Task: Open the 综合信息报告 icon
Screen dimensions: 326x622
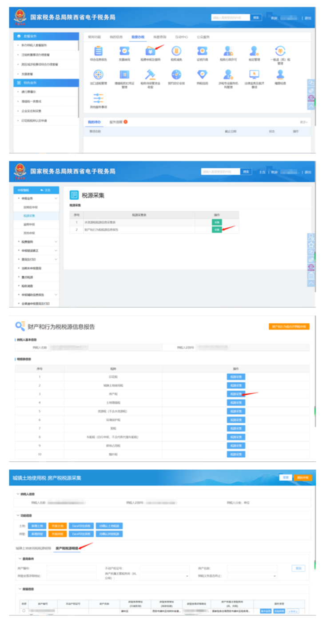Action: pos(98,51)
